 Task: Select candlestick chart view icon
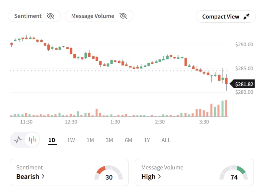tap(32, 140)
